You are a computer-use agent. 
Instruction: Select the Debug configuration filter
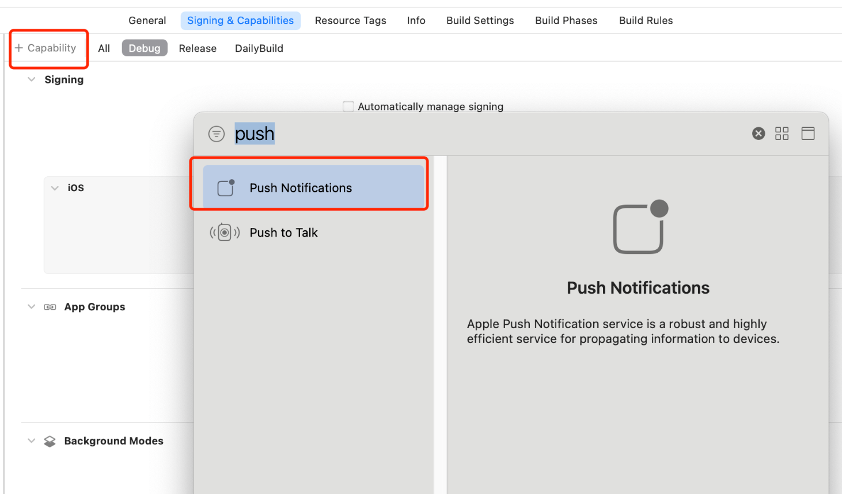pos(145,48)
